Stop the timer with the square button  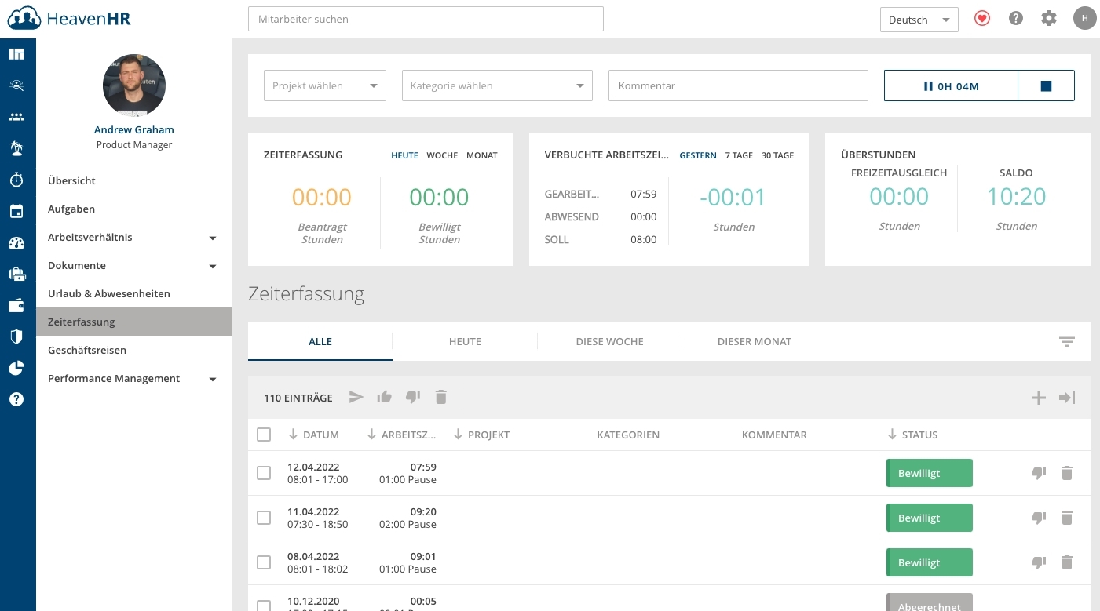coord(1046,85)
